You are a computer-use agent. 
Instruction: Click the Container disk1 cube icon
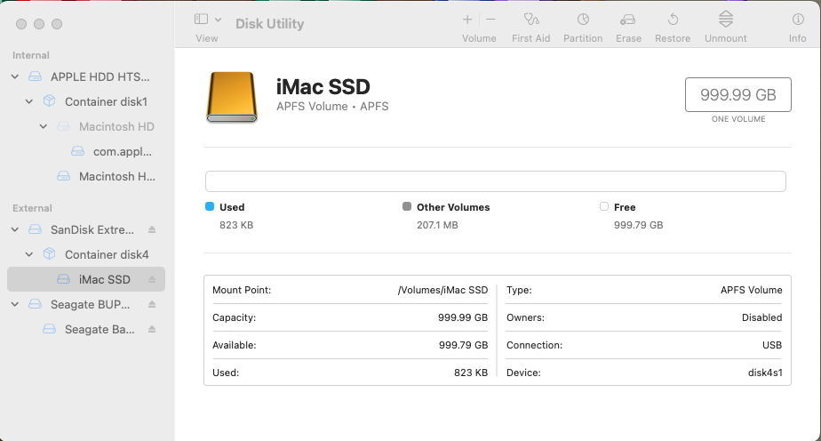(x=49, y=101)
